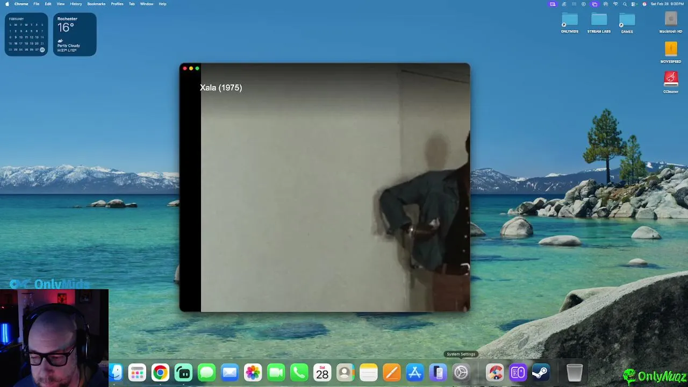Open the Help menu

(162, 4)
